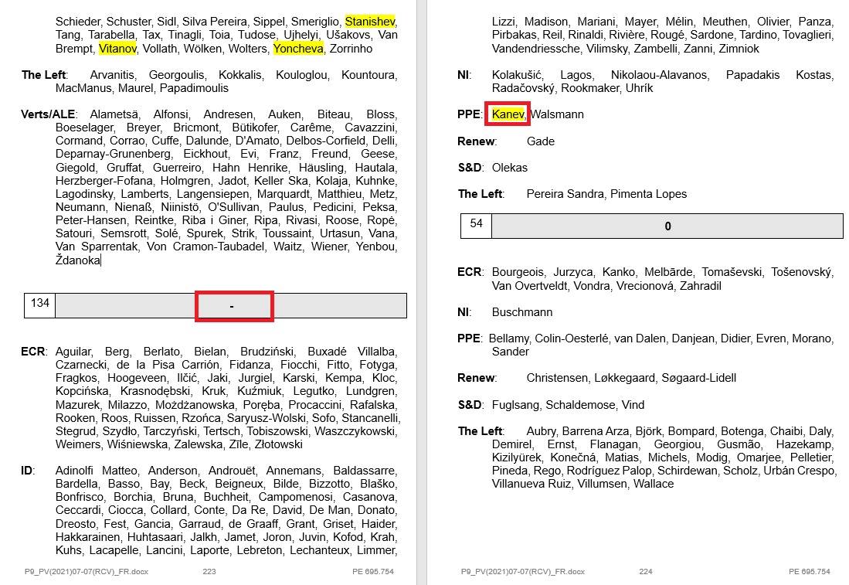Click the minus sign vote header cell
849x585 pixels.
pyautogui.click(x=233, y=307)
